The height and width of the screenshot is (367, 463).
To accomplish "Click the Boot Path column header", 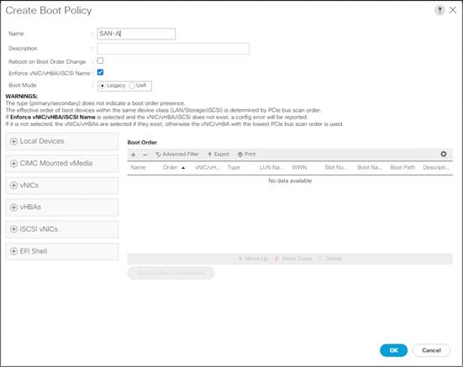I will [x=402, y=168].
